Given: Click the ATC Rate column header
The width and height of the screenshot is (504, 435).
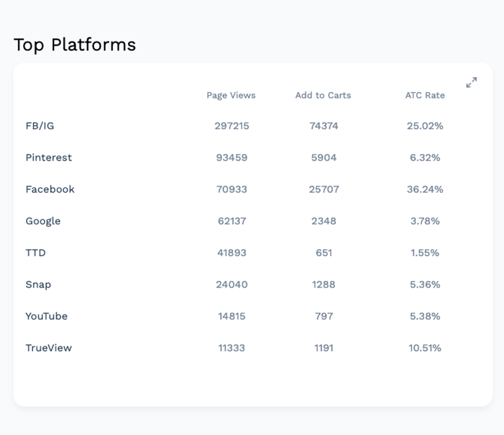Looking at the screenshot, I should click(425, 95).
